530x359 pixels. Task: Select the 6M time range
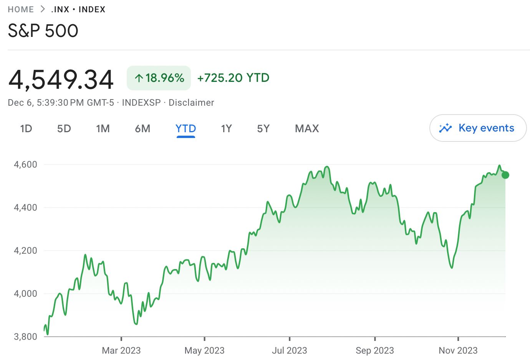[142, 128]
